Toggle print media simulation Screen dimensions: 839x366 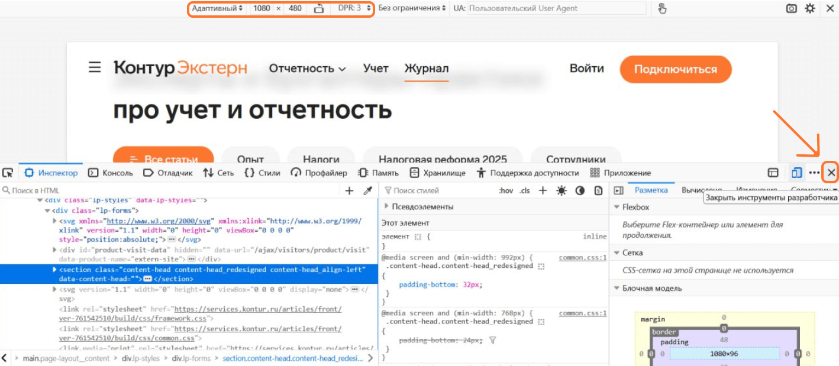point(598,190)
